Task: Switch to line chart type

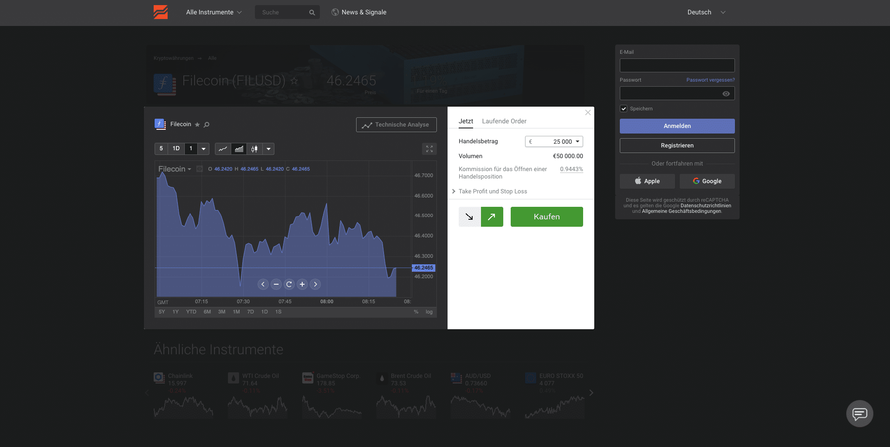Action: click(x=223, y=149)
